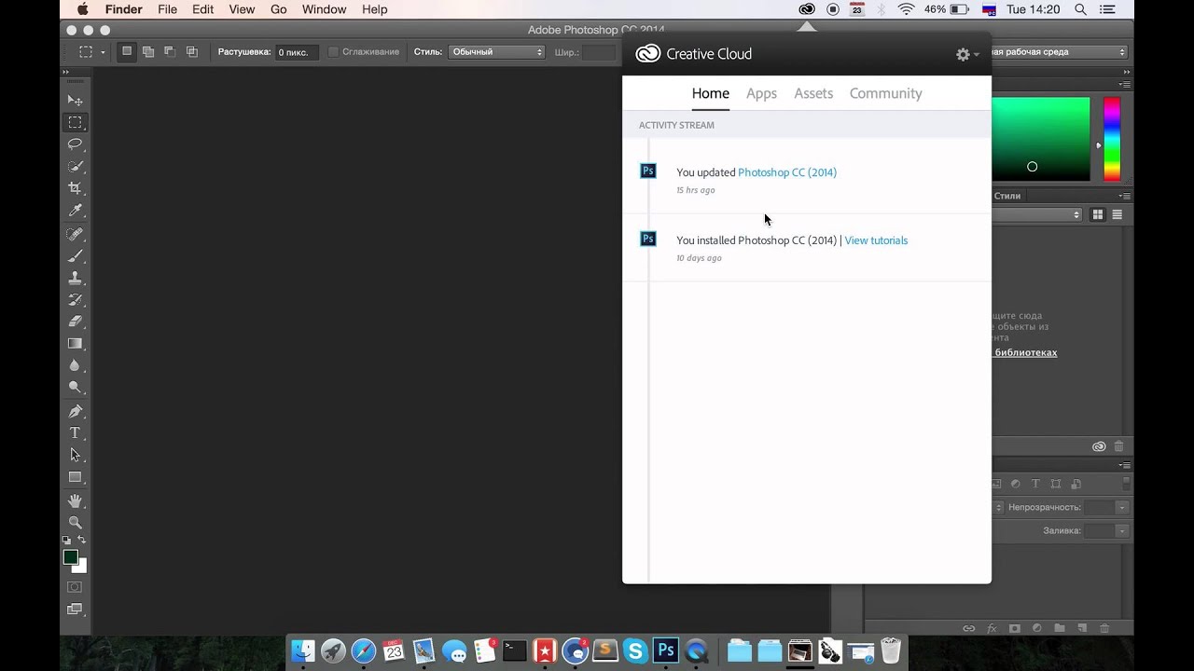Select the Zoom tool
The height and width of the screenshot is (671, 1194).
[x=76, y=523]
